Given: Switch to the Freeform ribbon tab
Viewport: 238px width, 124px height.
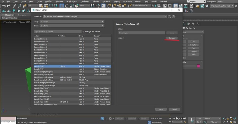Looking at the screenshot, I should point(22,15).
